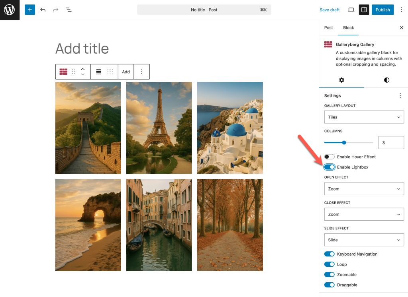Image resolution: width=408 pixels, height=297 pixels.
Task: Open the Slide Effect dropdown
Action: (364, 240)
